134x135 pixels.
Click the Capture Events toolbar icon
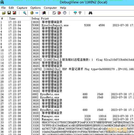[44, 13]
